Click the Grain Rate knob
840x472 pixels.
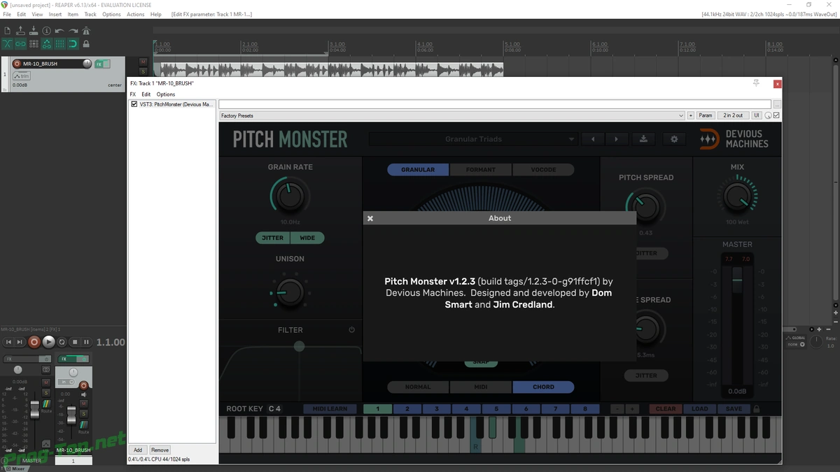coord(290,196)
